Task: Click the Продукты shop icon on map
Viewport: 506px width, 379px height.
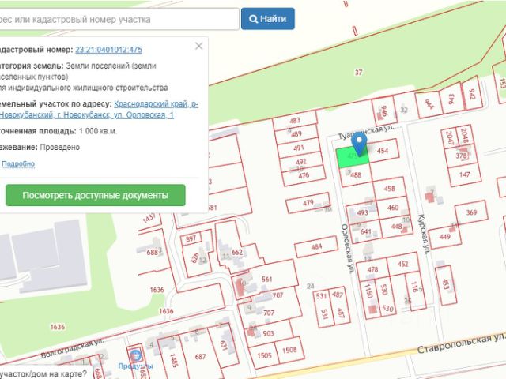Action: (x=135, y=357)
